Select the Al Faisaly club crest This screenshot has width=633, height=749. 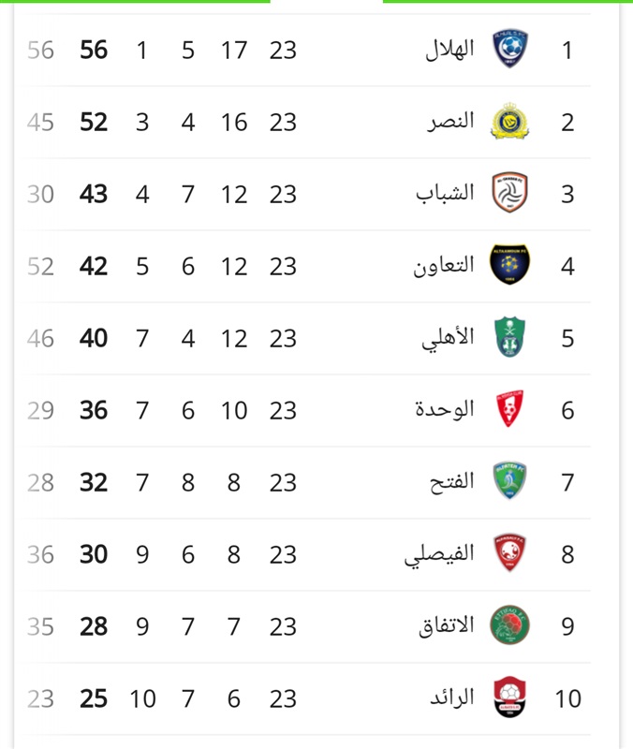[509, 552]
